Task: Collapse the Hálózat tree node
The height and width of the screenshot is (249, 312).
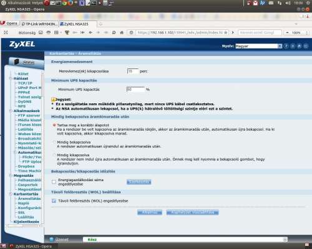Action: point(11,78)
